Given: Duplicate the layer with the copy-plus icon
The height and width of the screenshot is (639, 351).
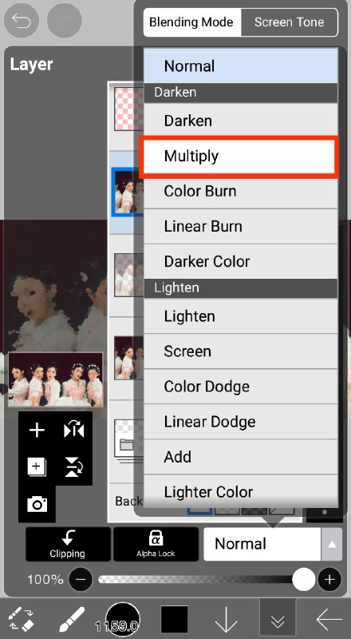Looking at the screenshot, I should click(37, 467).
